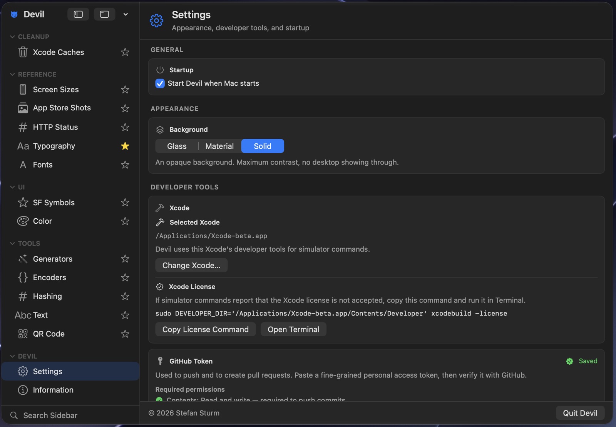Click the Settings gear icon in sidebar
This screenshot has height=427, width=616.
click(23, 371)
